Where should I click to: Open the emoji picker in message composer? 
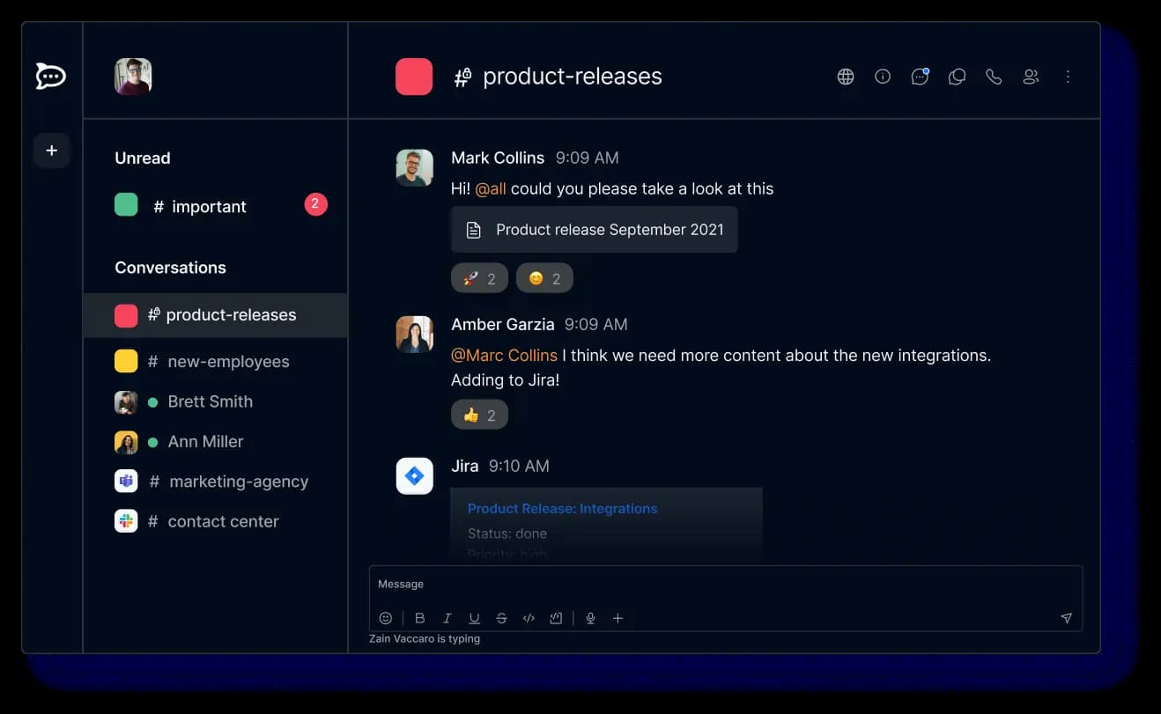tap(386, 617)
